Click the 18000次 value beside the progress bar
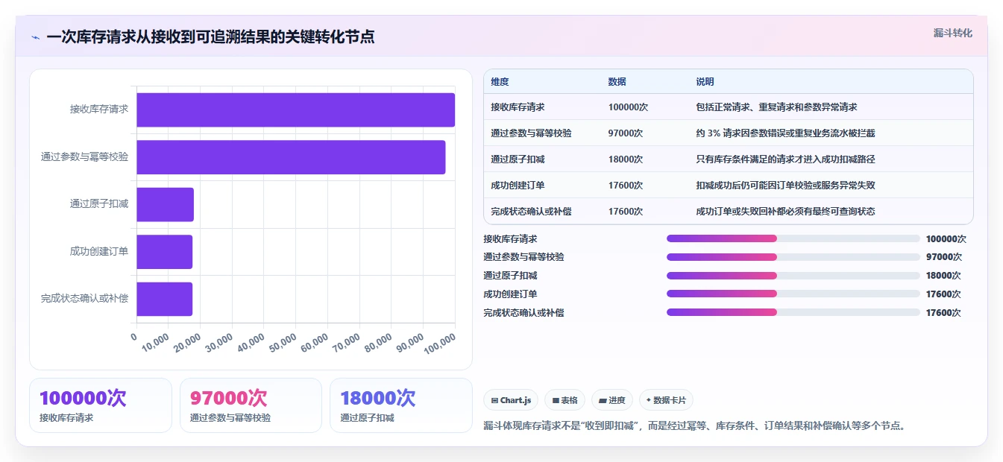1003x462 pixels. click(x=943, y=276)
